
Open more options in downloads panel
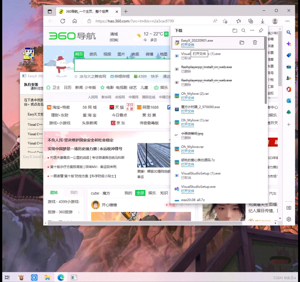tap(252, 30)
